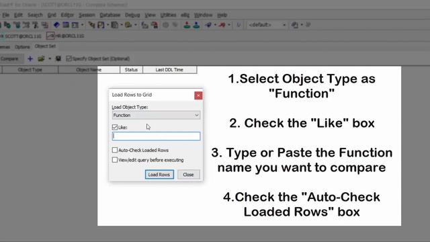The height and width of the screenshot is (242, 430).
Task: Switch to the Object Set tab
Action: click(x=45, y=46)
